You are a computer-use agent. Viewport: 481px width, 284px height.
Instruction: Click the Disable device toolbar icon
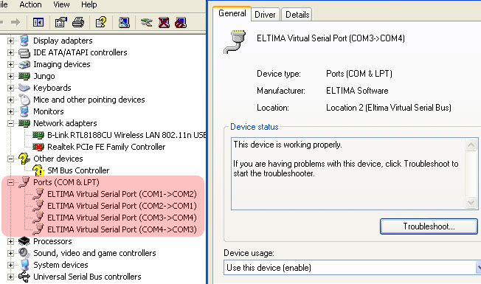pyautogui.click(x=181, y=22)
